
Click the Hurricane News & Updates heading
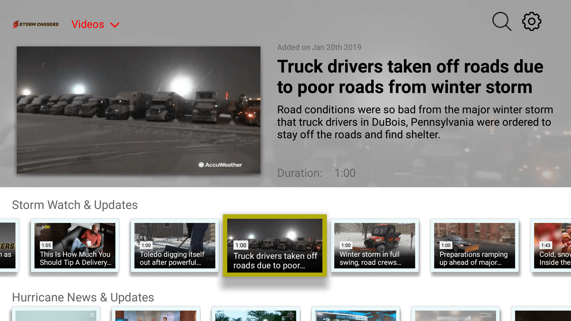pyautogui.click(x=83, y=297)
